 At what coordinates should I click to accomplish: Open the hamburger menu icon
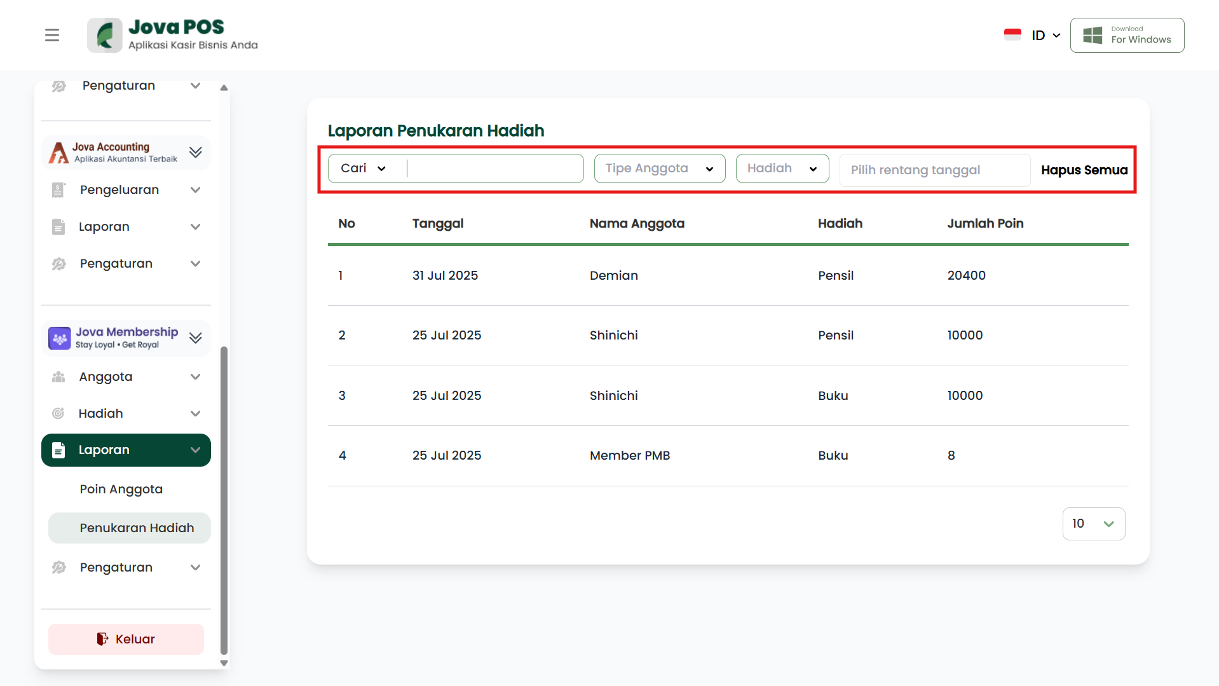tap(52, 35)
